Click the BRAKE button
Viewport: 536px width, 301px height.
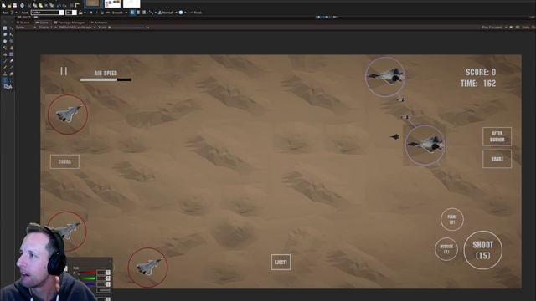pyautogui.click(x=497, y=159)
